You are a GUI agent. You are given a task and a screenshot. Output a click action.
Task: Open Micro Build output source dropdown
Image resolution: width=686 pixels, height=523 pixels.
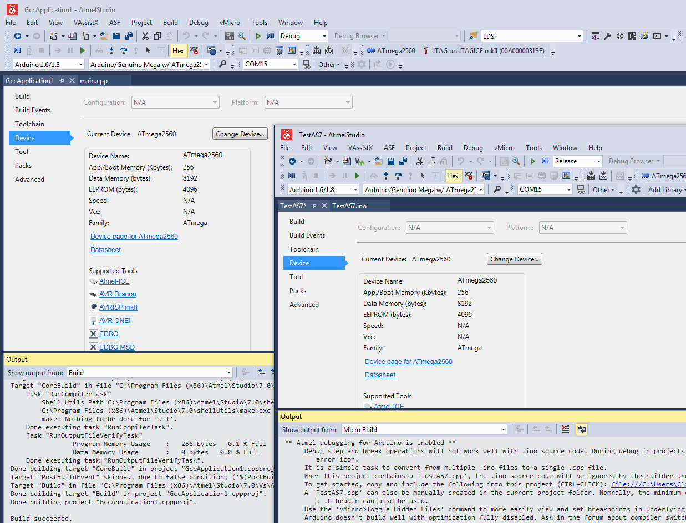coord(503,429)
